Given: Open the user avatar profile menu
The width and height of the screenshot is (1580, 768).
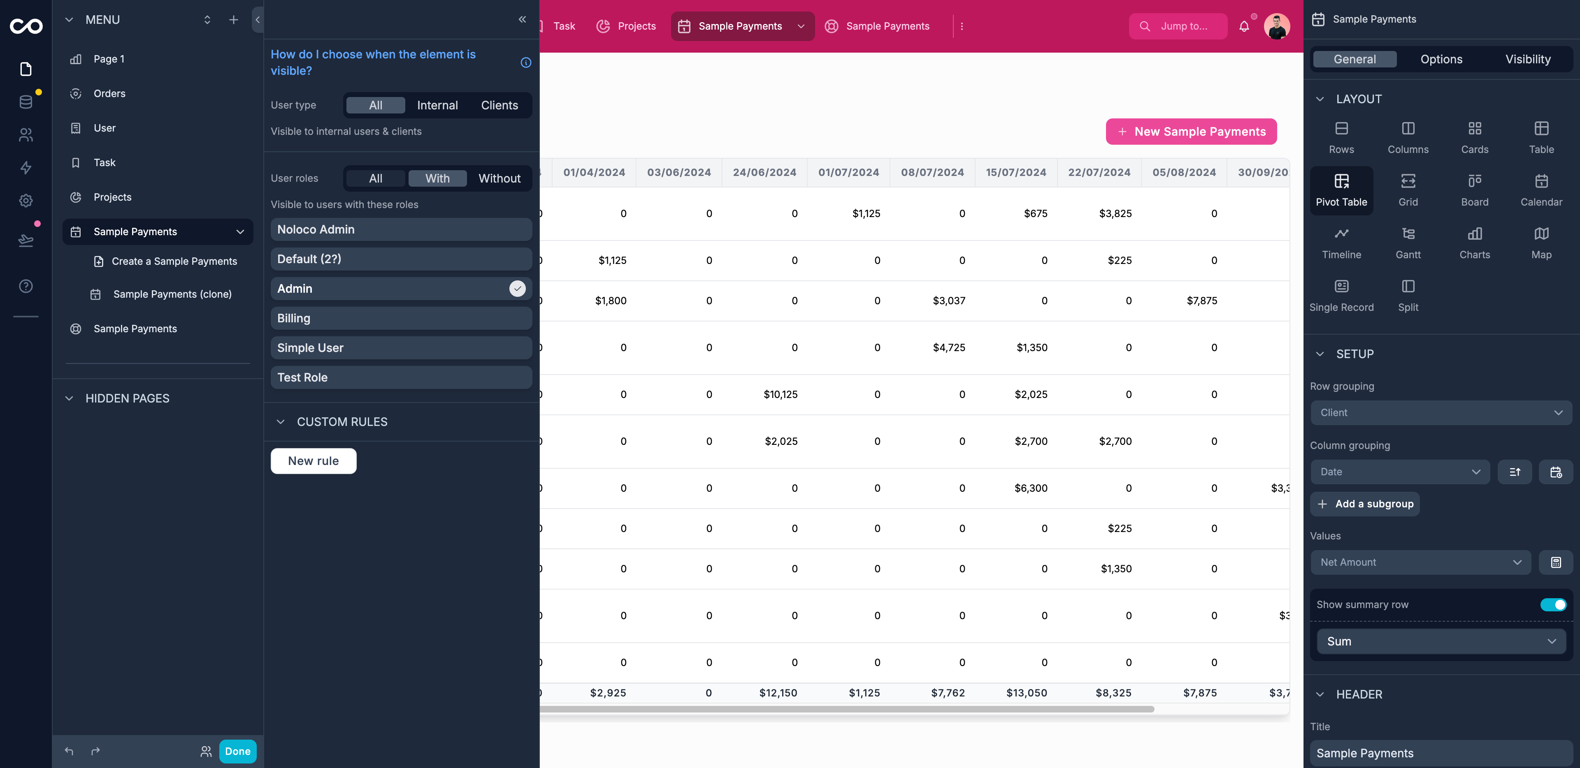Looking at the screenshot, I should pyautogui.click(x=1277, y=26).
